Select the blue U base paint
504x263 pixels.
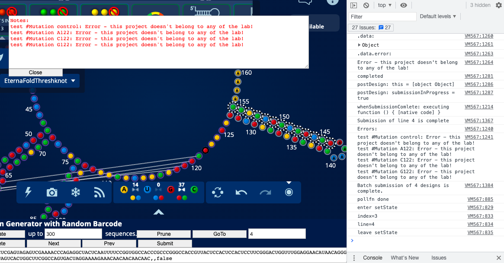click(x=147, y=189)
